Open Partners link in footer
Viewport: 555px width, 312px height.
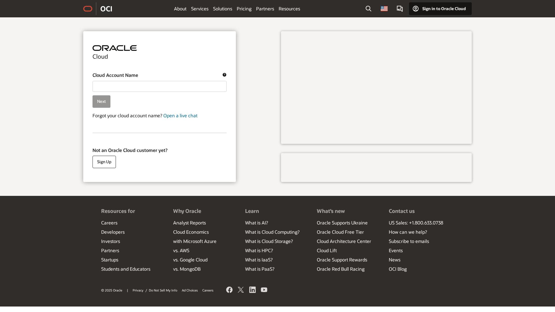click(110, 250)
